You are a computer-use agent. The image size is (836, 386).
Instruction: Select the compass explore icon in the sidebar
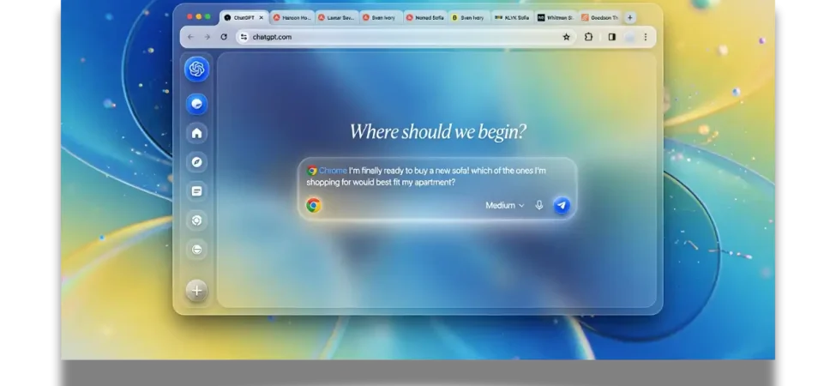click(x=196, y=162)
